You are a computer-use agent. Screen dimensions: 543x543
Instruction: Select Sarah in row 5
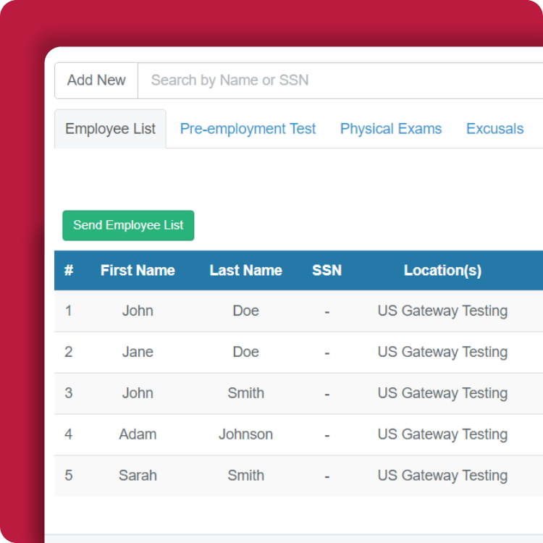(x=138, y=476)
